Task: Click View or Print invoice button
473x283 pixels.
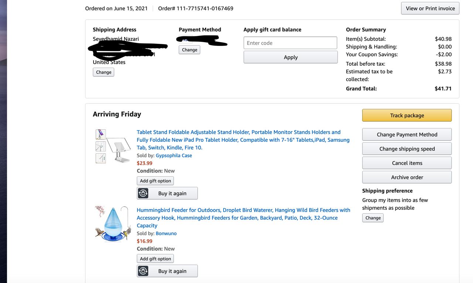Action: (430, 8)
